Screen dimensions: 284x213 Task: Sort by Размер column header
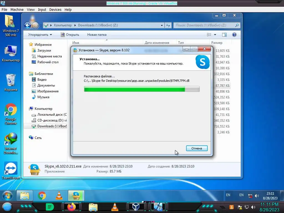(217, 42)
